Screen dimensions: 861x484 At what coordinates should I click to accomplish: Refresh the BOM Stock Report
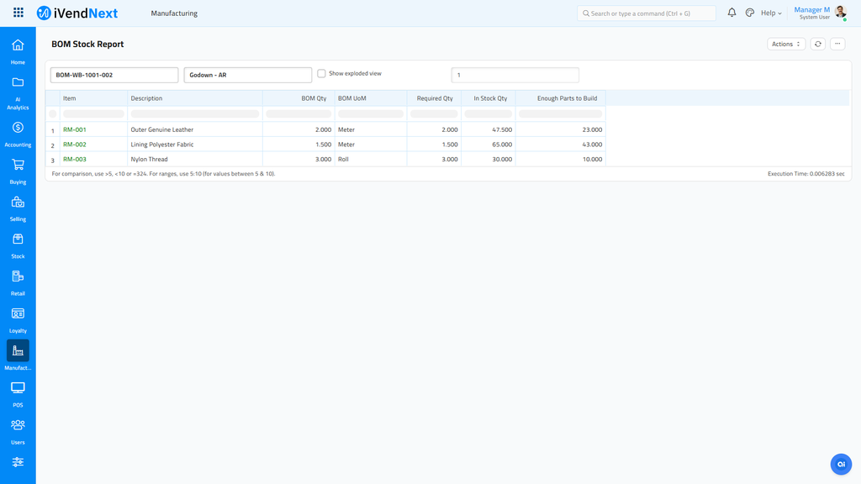coord(817,44)
